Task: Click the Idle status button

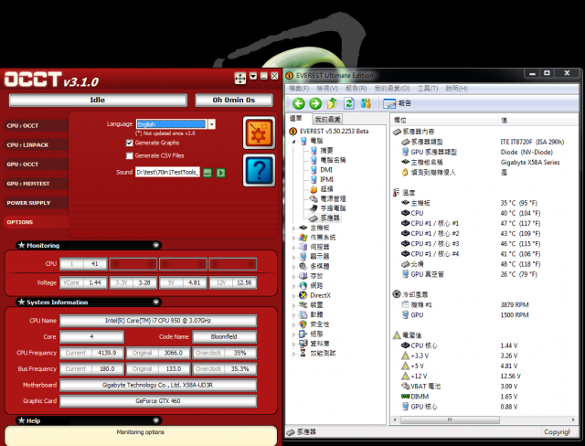Action: [x=98, y=100]
